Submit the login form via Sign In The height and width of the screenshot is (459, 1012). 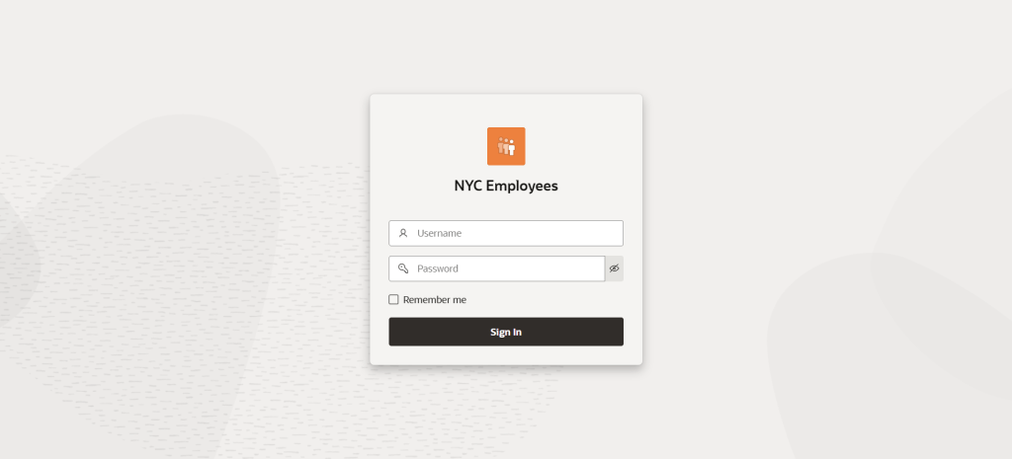click(x=506, y=332)
